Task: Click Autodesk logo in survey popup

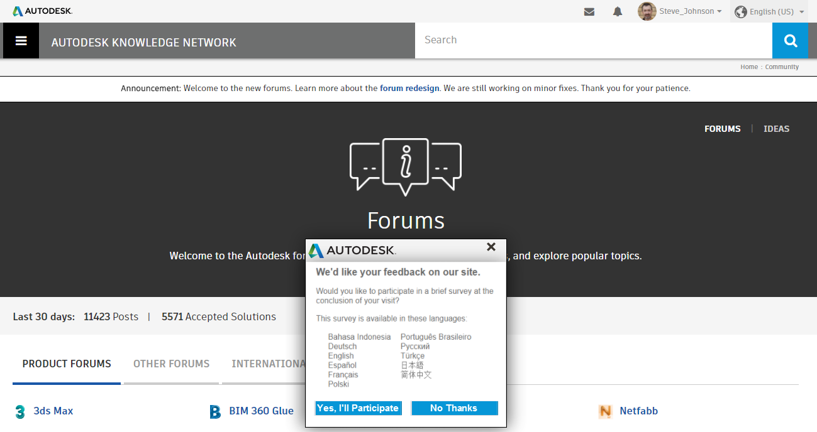Action: click(x=352, y=251)
